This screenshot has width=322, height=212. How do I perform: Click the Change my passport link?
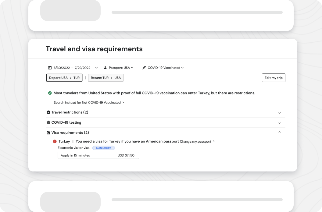(x=195, y=142)
